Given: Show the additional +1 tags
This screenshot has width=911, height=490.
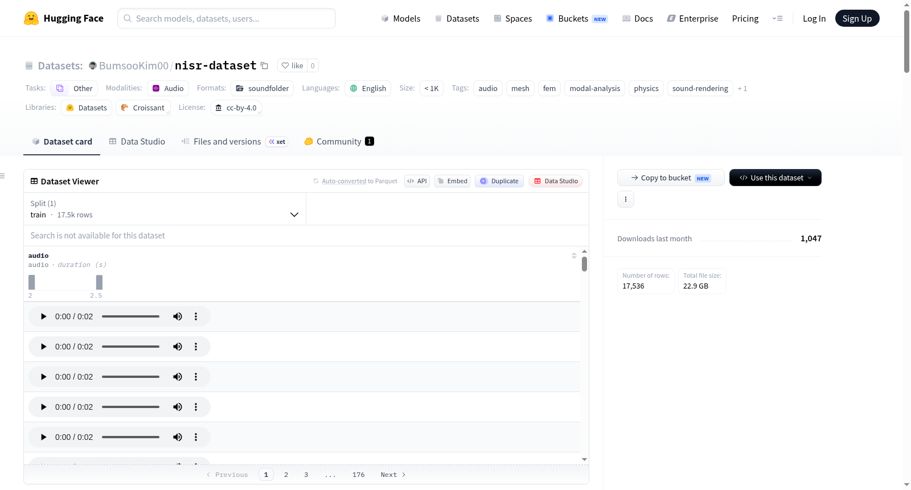Looking at the screenshot, I should point(742,88).
